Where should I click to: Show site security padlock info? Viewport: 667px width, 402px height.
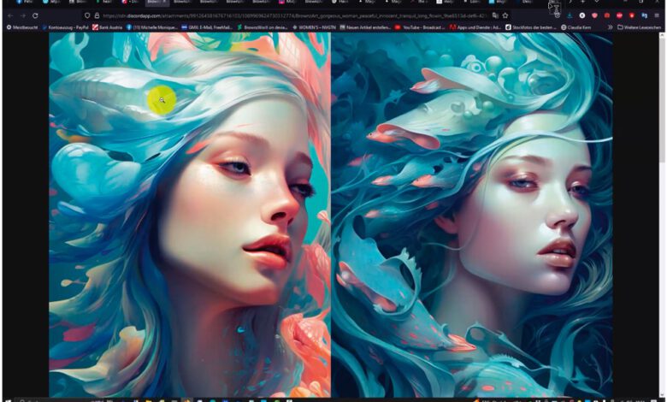pos(97,15)
